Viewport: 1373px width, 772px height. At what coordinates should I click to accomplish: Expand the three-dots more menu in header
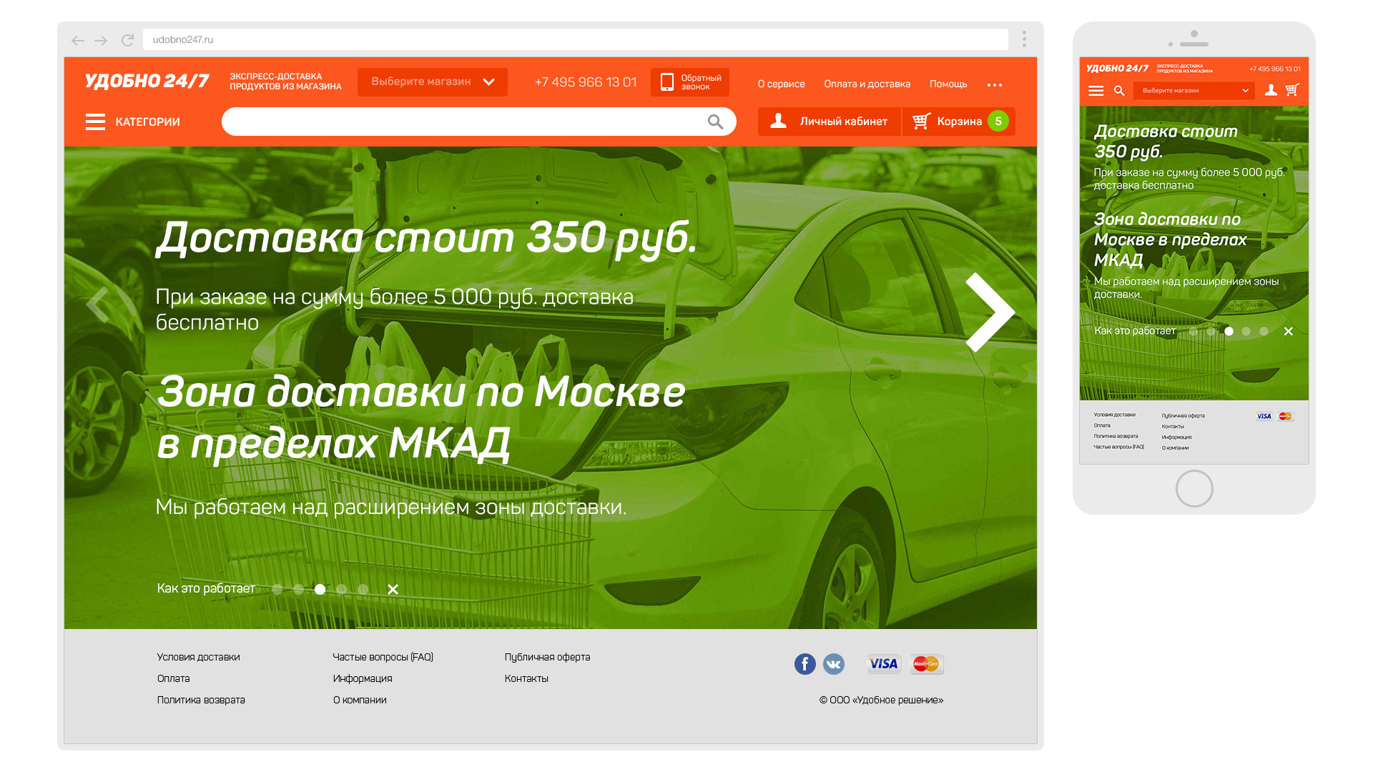coord(994,84)
